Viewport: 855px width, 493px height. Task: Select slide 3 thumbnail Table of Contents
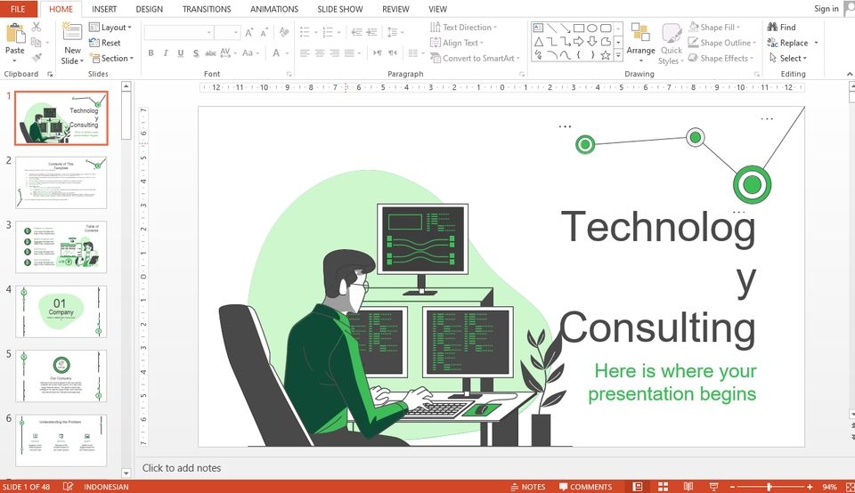point(61,246)
